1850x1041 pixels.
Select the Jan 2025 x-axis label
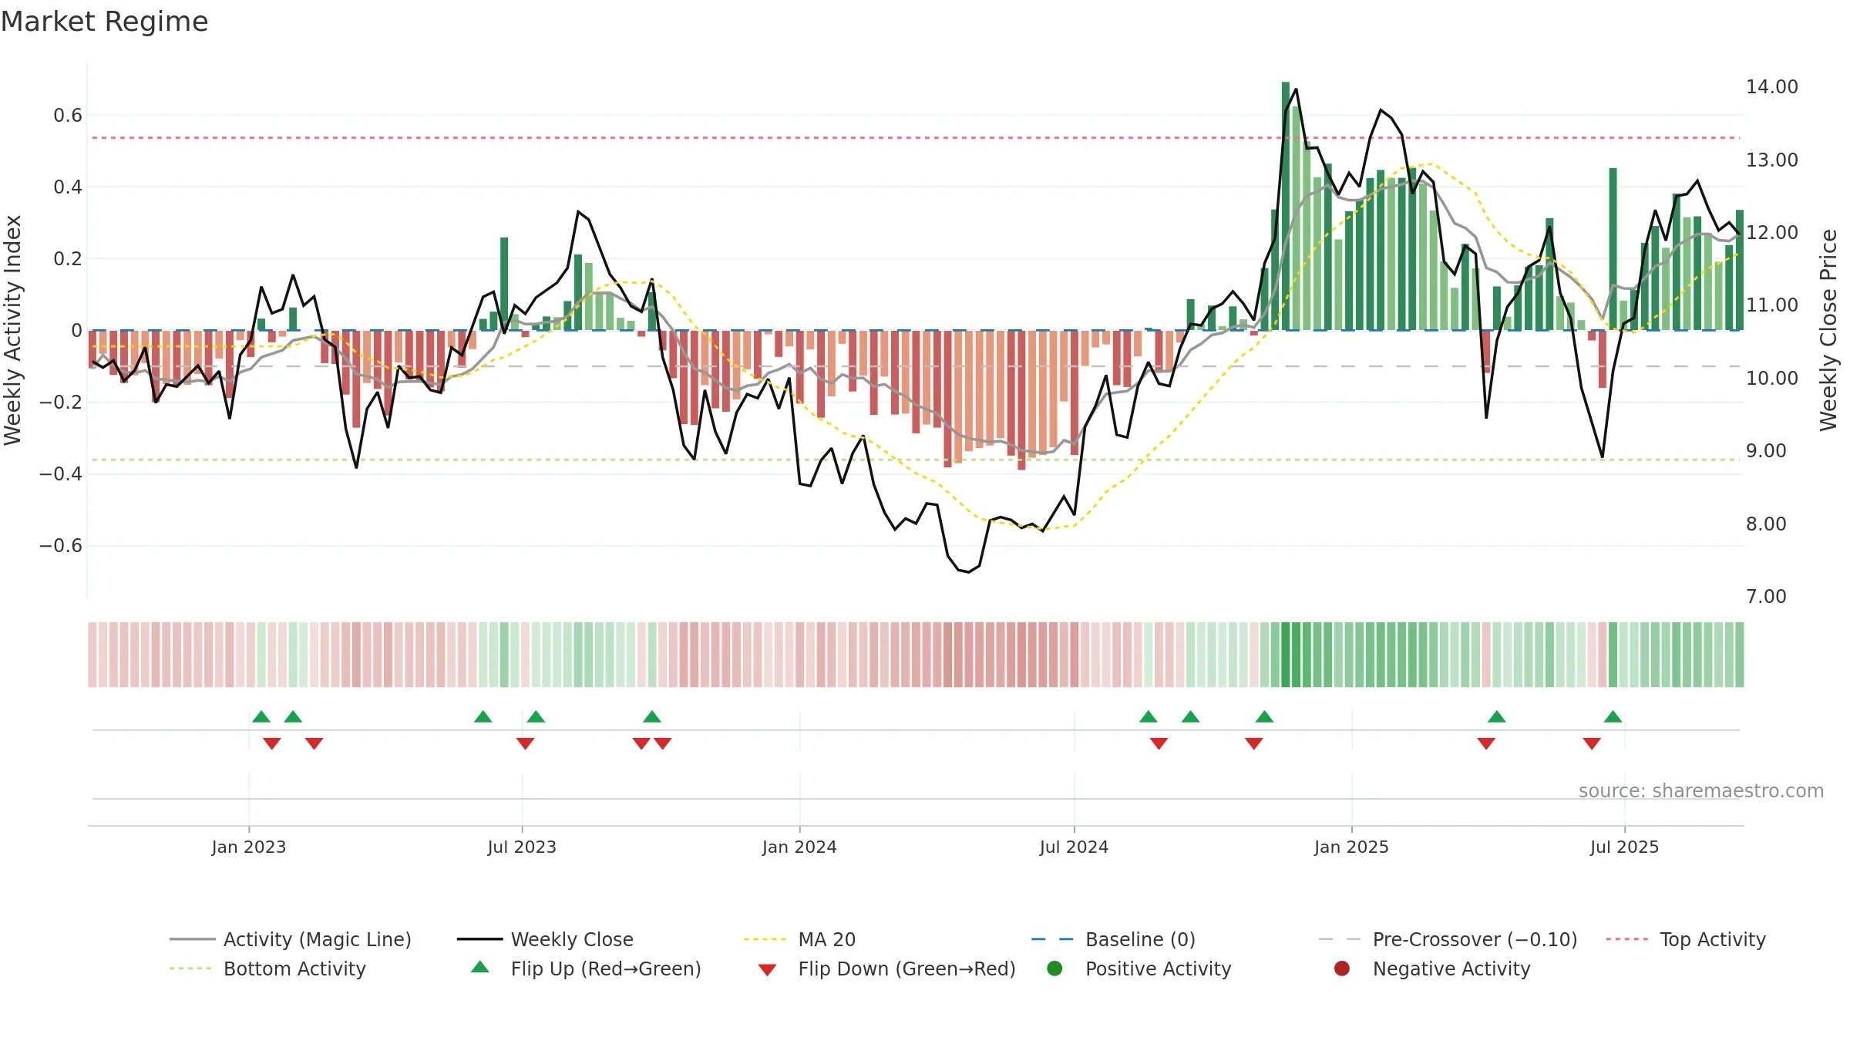(1351, 847)
